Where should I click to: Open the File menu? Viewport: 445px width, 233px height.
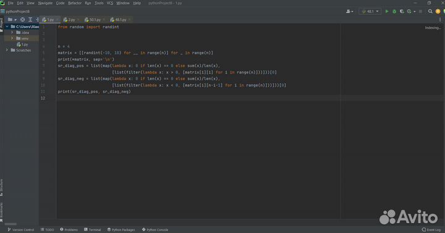(11, 3)
